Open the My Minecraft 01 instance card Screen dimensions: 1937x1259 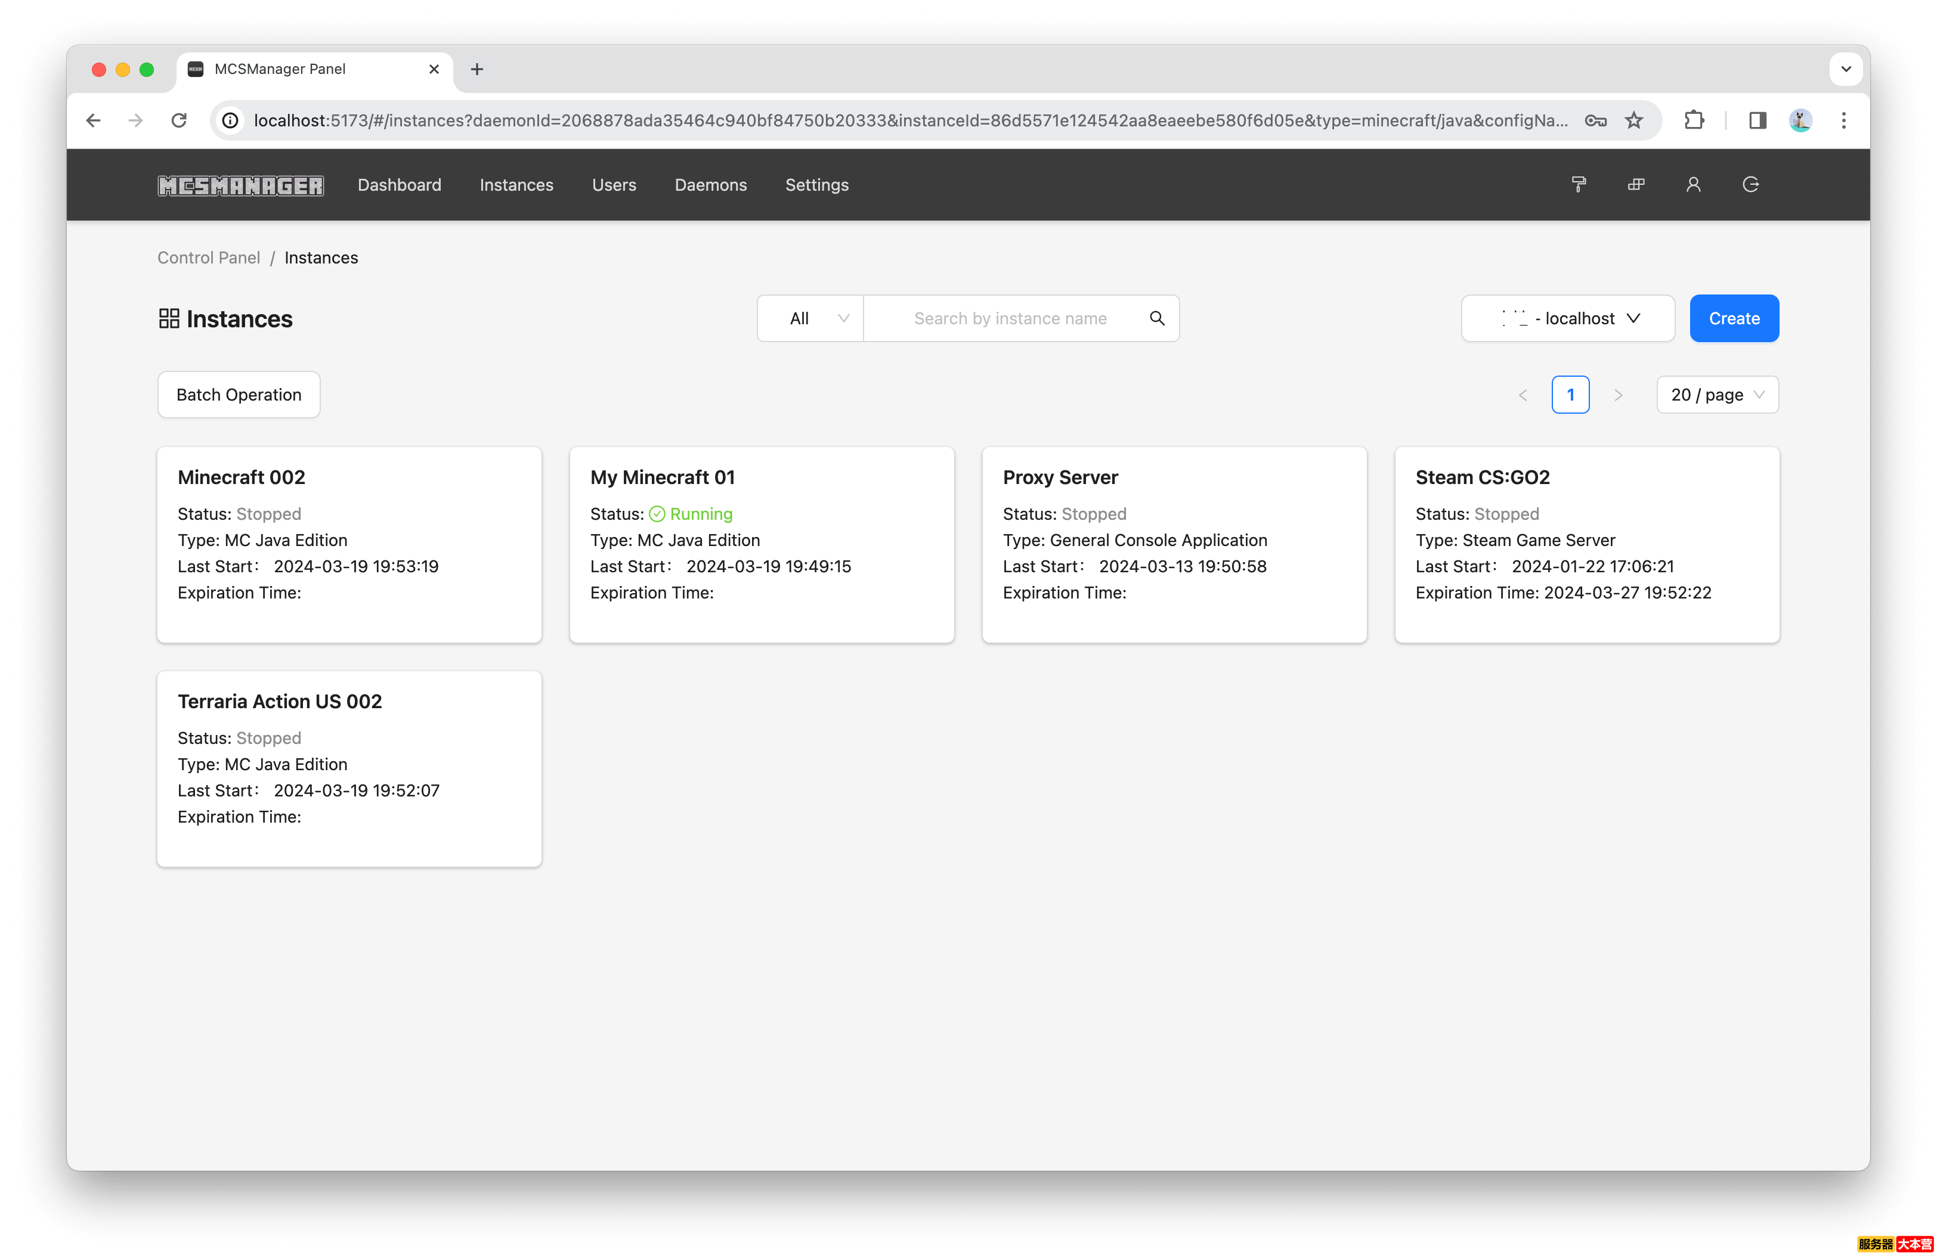point(761,543)
